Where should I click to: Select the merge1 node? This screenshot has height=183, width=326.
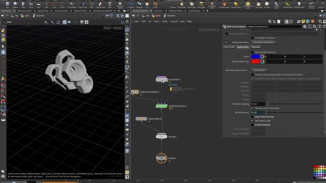tap(161, 136)
